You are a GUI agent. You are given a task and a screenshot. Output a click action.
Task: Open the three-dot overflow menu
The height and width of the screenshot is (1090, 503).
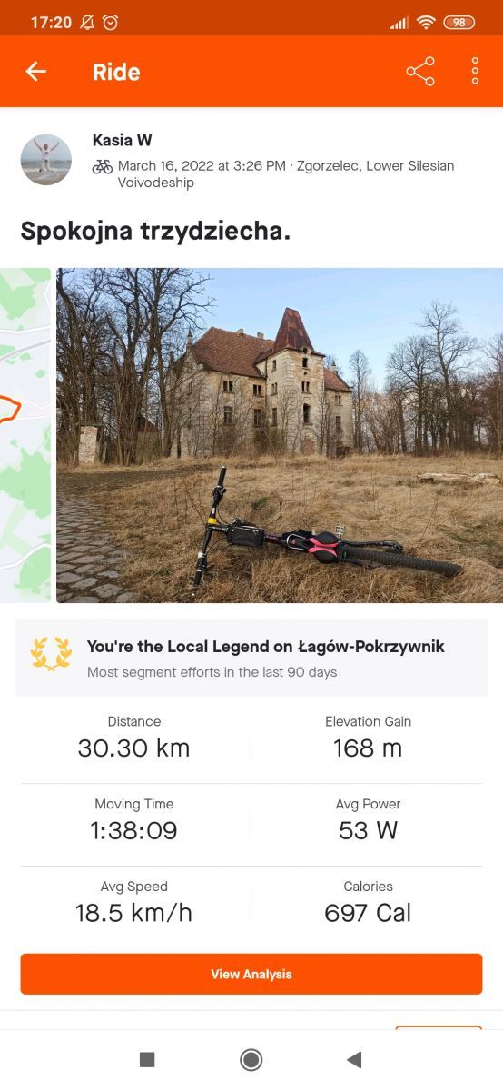[475, 72]
